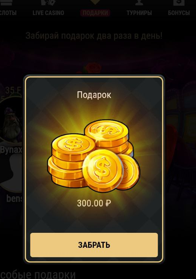196x279 pixels.
Task: Claim the gift with the ЗАБРАТЬ button
Action: [94, 245]
